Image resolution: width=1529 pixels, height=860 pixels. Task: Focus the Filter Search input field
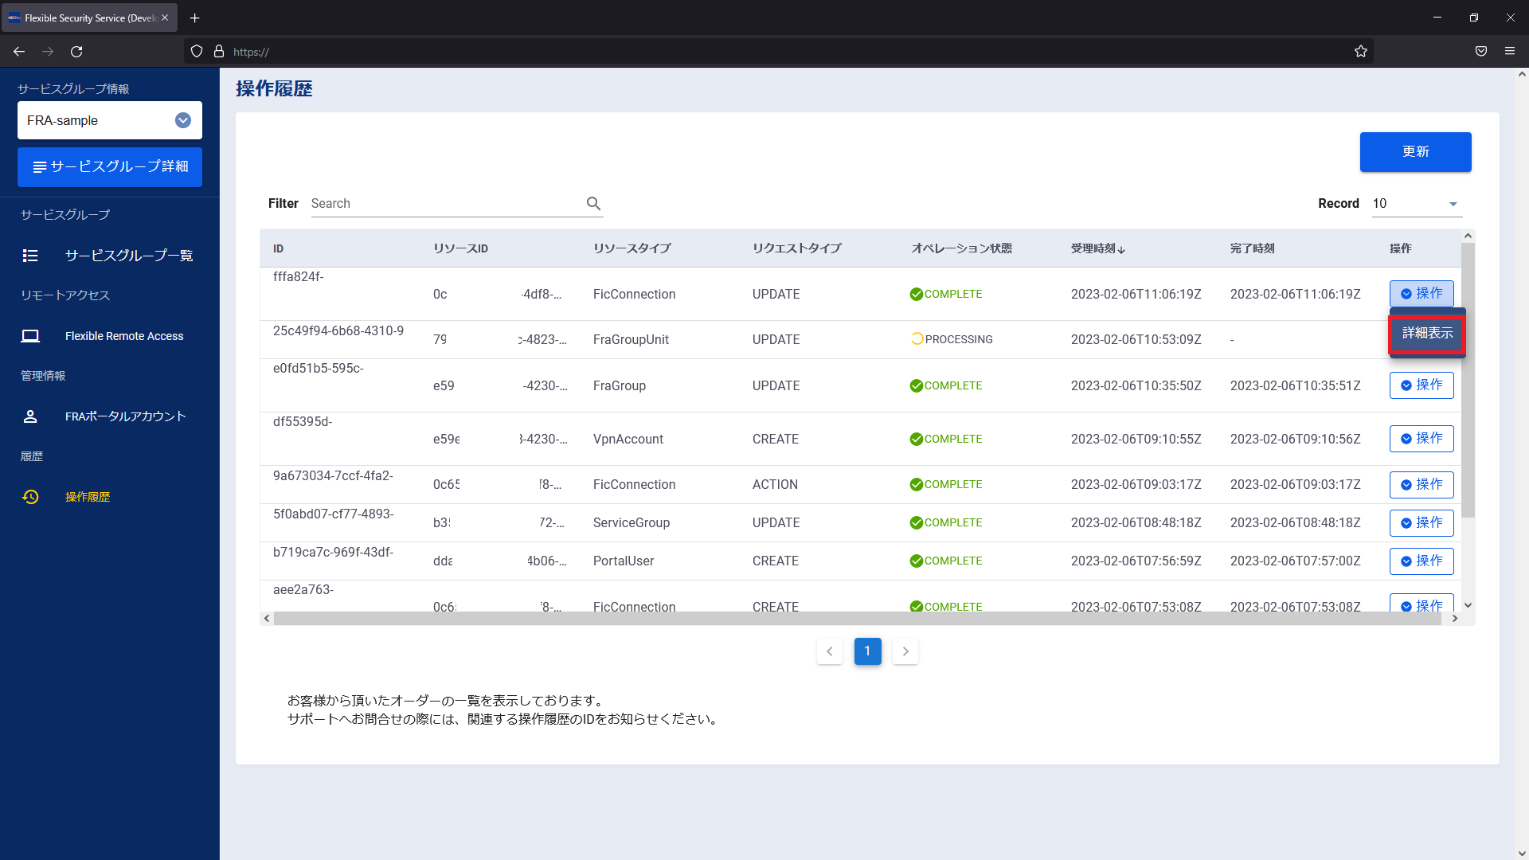coord(446,204)
